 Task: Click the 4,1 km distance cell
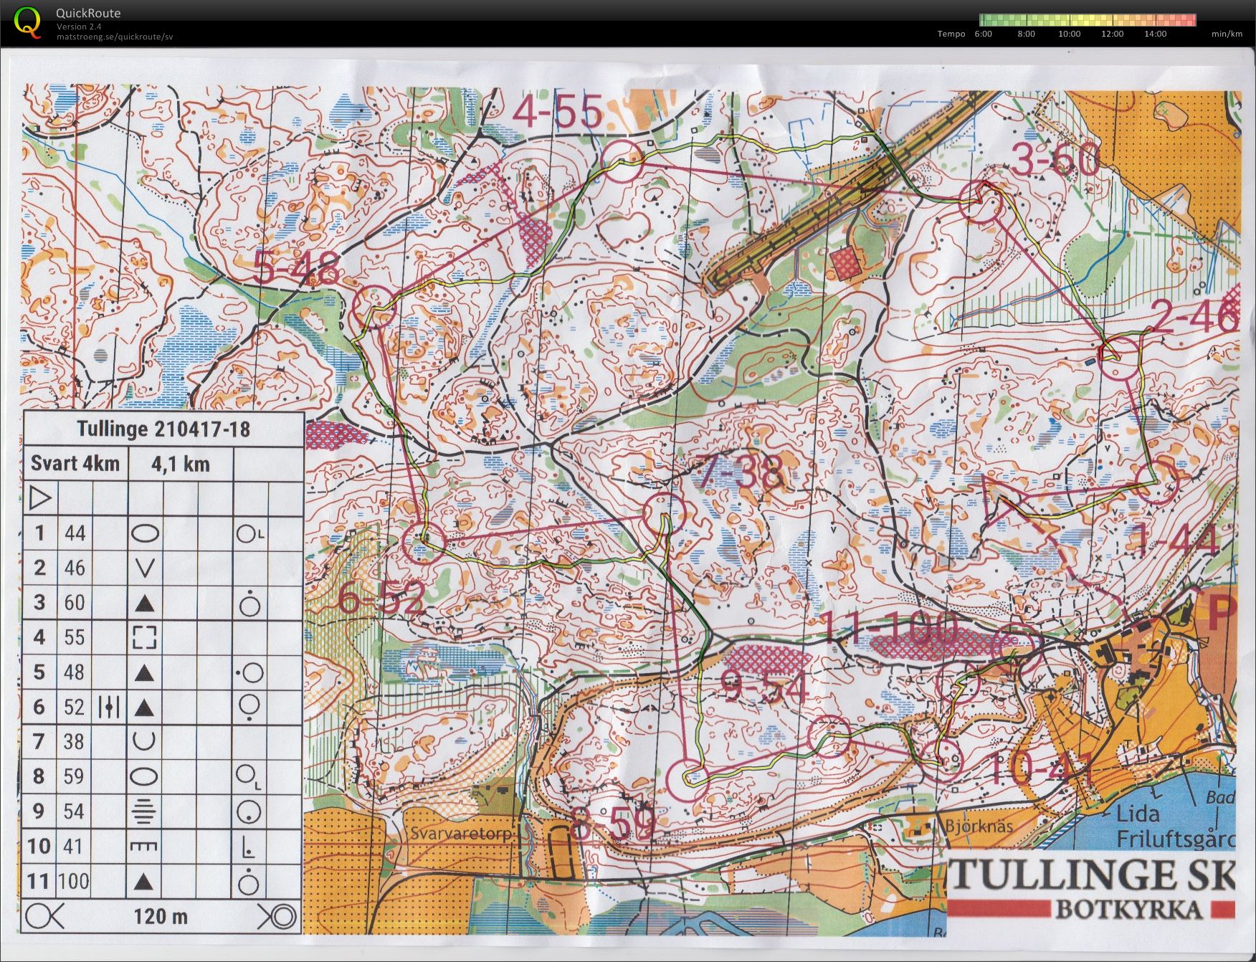tap(181, 464)
